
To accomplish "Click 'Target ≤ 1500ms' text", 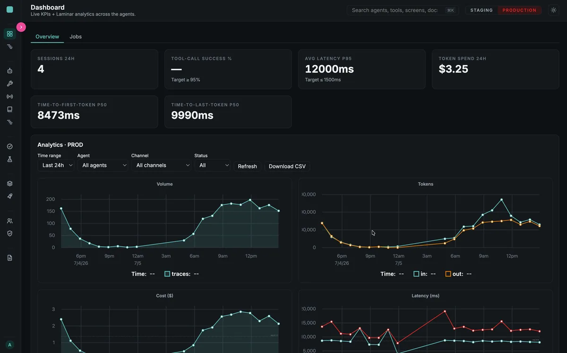I will 323,80.
